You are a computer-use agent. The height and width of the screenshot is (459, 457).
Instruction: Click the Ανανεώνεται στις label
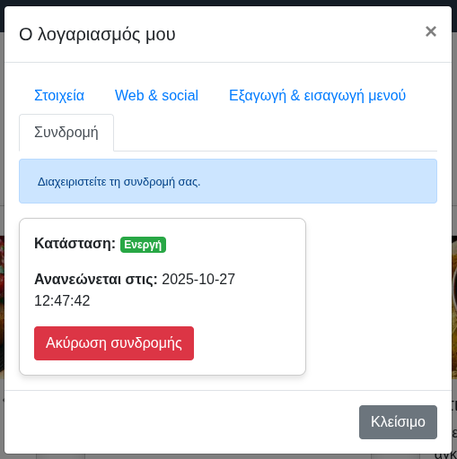tap(96, 280)
